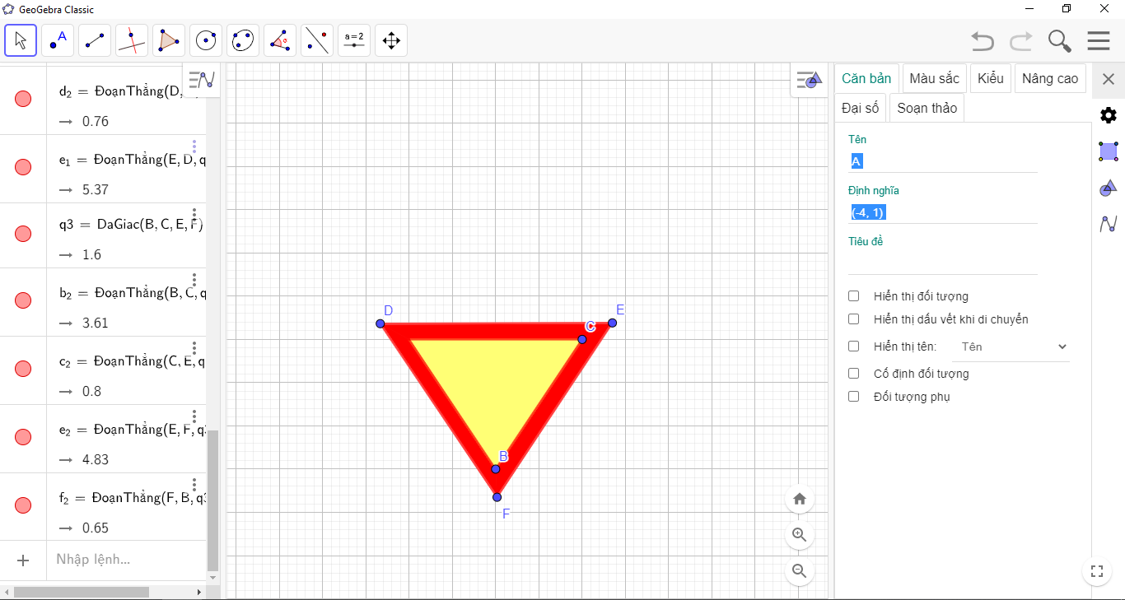The width and height of the screenshot is (1125, 600).
Task: Open the three-dot menu for e2 row
Action: click(x=194, y=416)
